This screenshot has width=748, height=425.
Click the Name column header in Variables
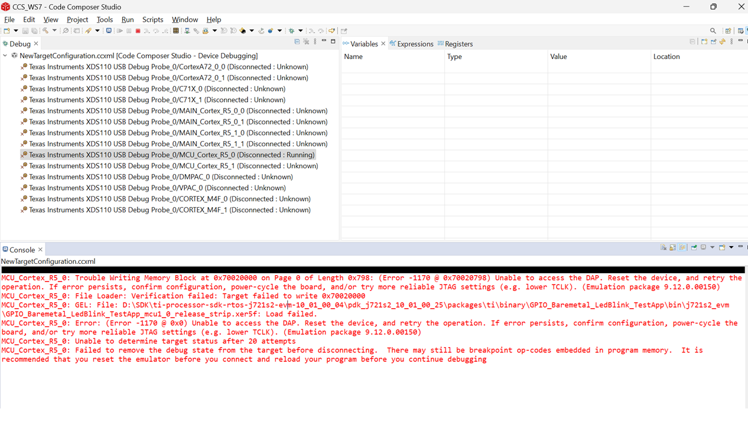(393, 57)
